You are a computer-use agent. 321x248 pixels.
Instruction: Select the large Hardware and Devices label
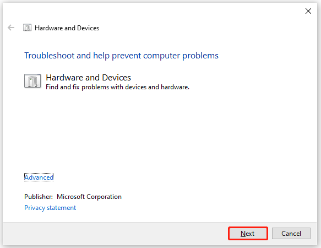89,78
